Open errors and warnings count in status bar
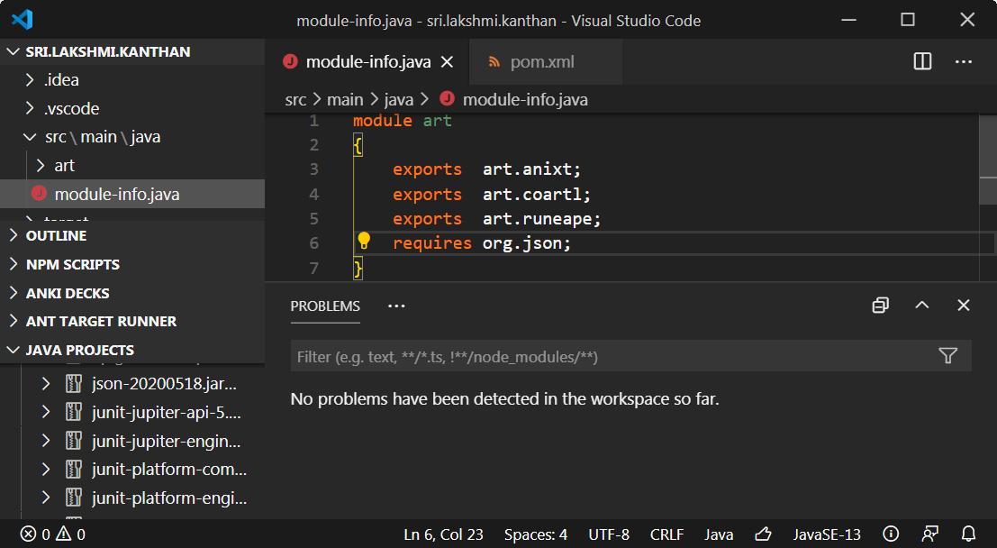Screen dimensions: 997x548 (x=53, y=534)
